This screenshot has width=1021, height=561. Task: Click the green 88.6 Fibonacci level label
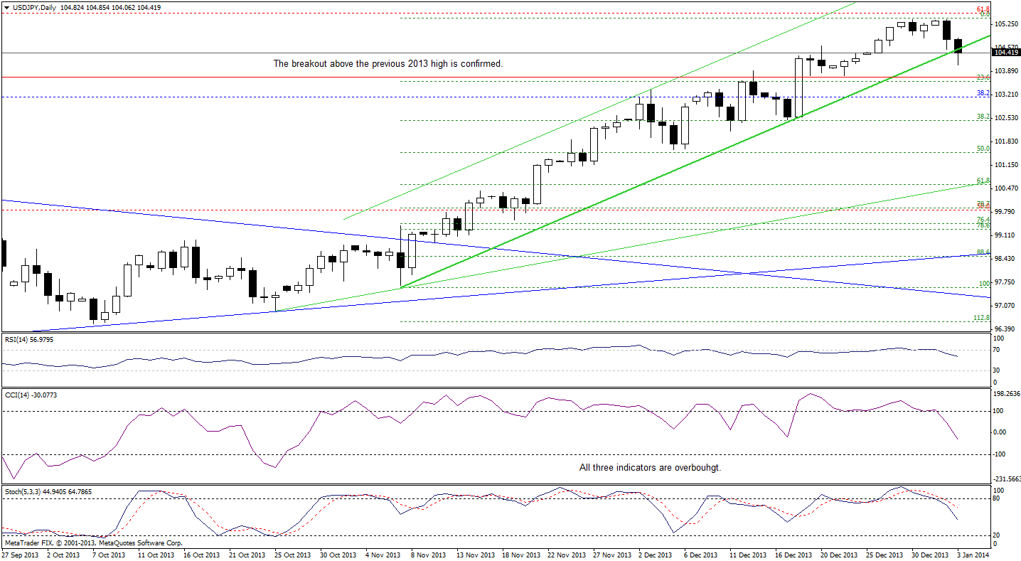coord(983,252)
